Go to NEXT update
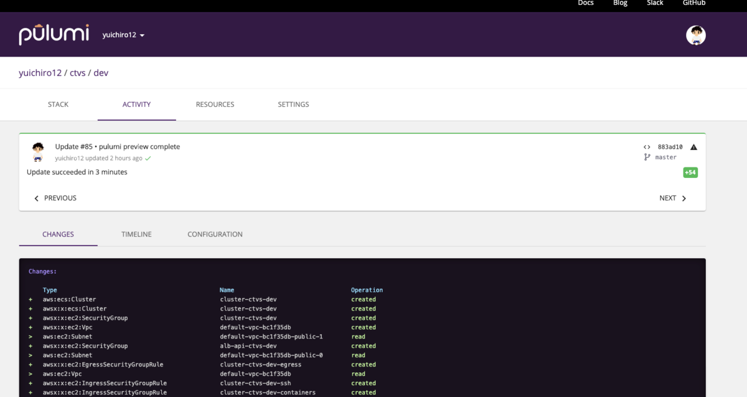 tap(673, 198)
